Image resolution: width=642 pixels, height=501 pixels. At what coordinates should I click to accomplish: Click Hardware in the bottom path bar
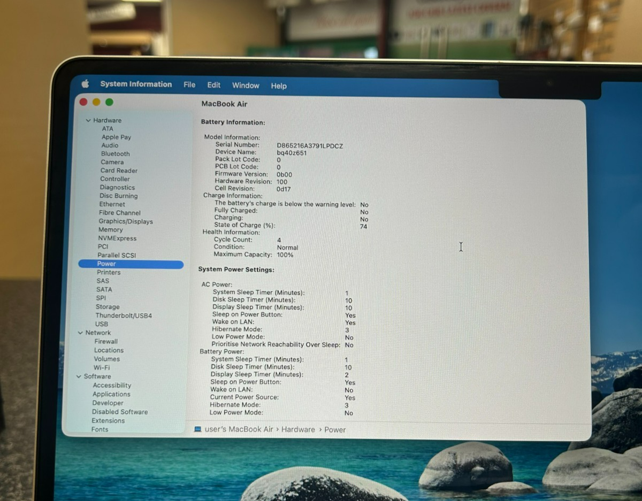pyautogui.click(x=298, y=429)
